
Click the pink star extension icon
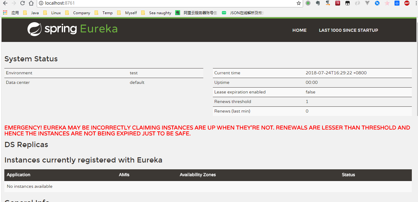click(x=387, y=3)
